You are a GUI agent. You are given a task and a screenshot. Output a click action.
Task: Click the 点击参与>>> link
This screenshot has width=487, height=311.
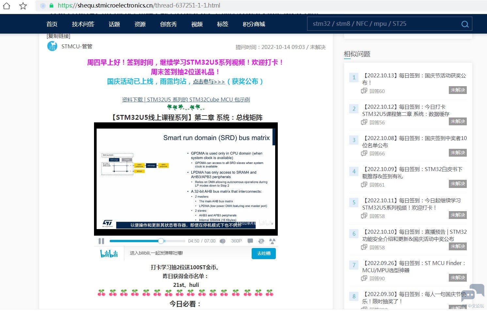(x=209, y=82)
